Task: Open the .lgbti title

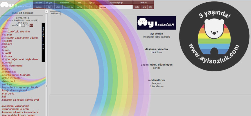Action: (x=4, y=47)
